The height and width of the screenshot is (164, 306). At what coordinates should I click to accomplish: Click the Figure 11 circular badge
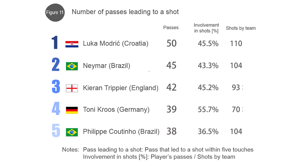tap(55, 13)
